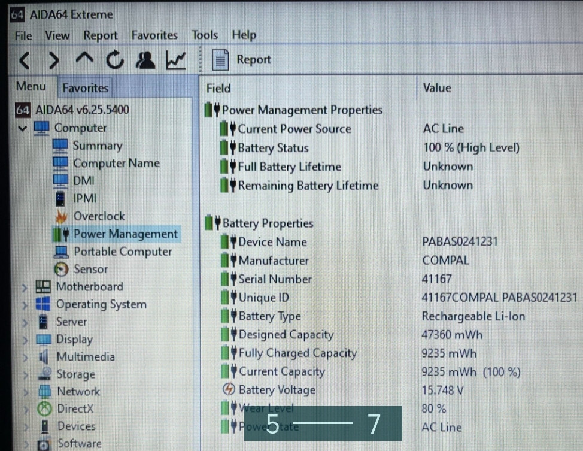Click the Report toolbar button
Screen dimensions: 583x451
coord(238,59)
